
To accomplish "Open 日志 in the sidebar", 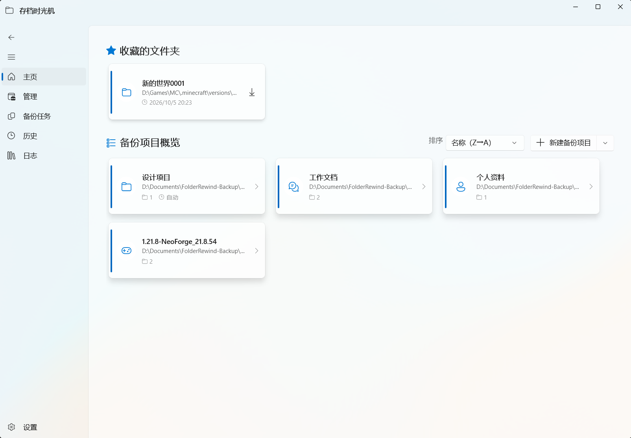I will click(x=44, y=155).
